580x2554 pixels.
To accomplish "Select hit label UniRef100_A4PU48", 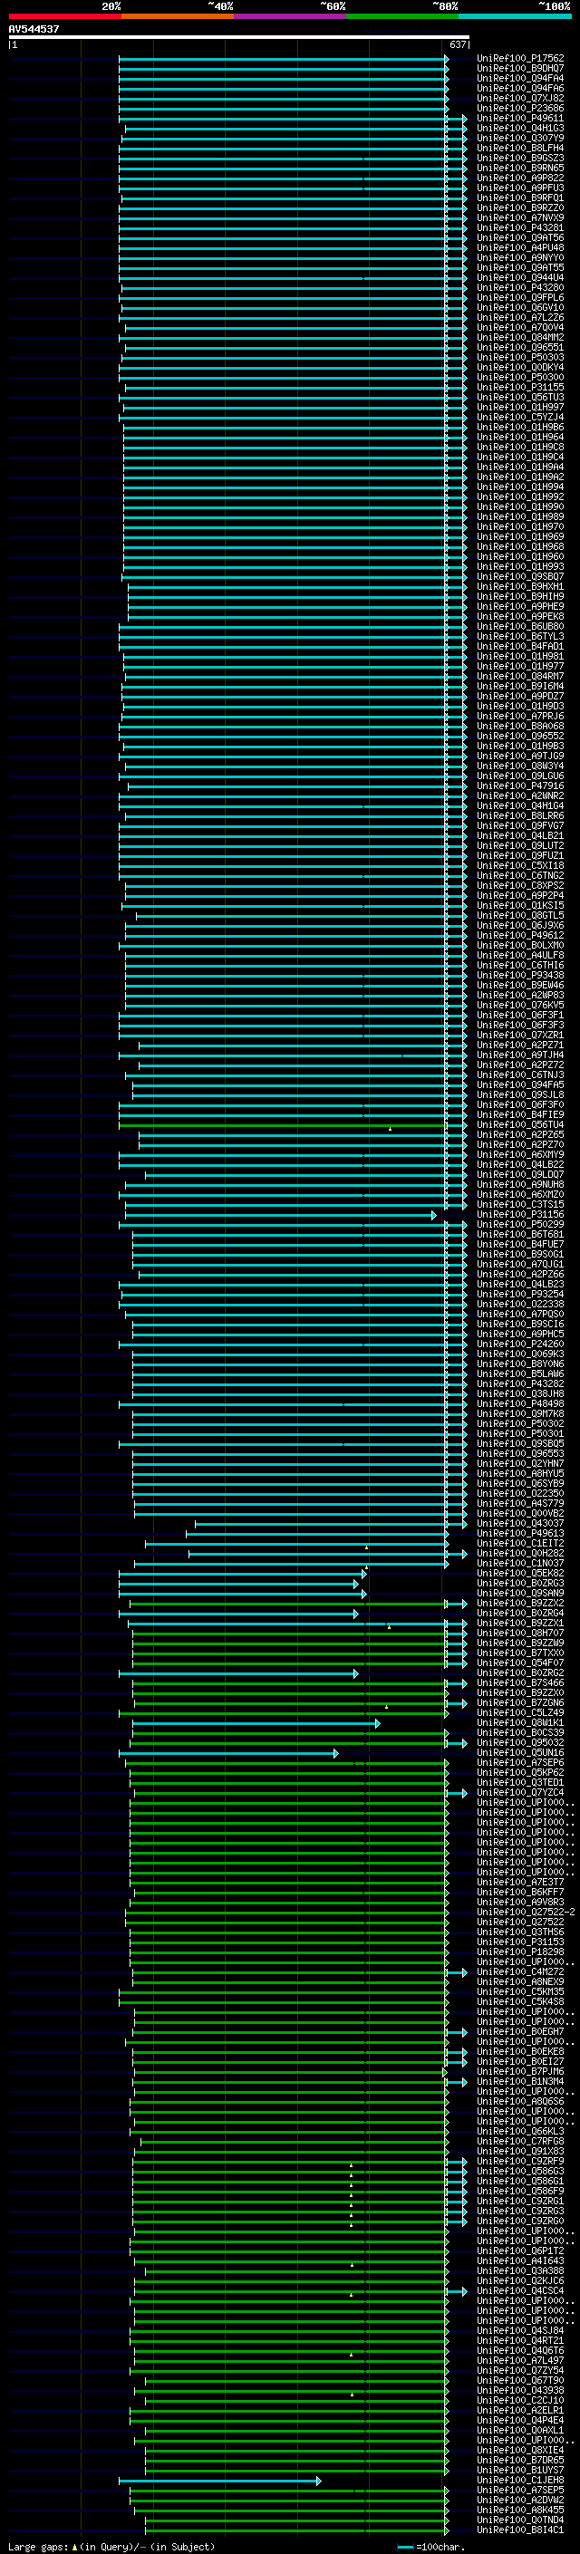I will (519, 248).
